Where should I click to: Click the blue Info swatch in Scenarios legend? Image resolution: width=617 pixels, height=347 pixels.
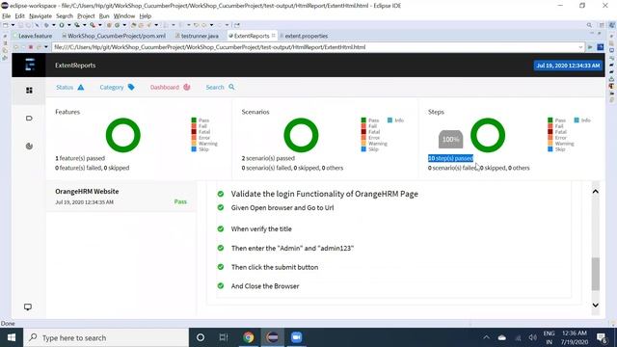[389, 120]
